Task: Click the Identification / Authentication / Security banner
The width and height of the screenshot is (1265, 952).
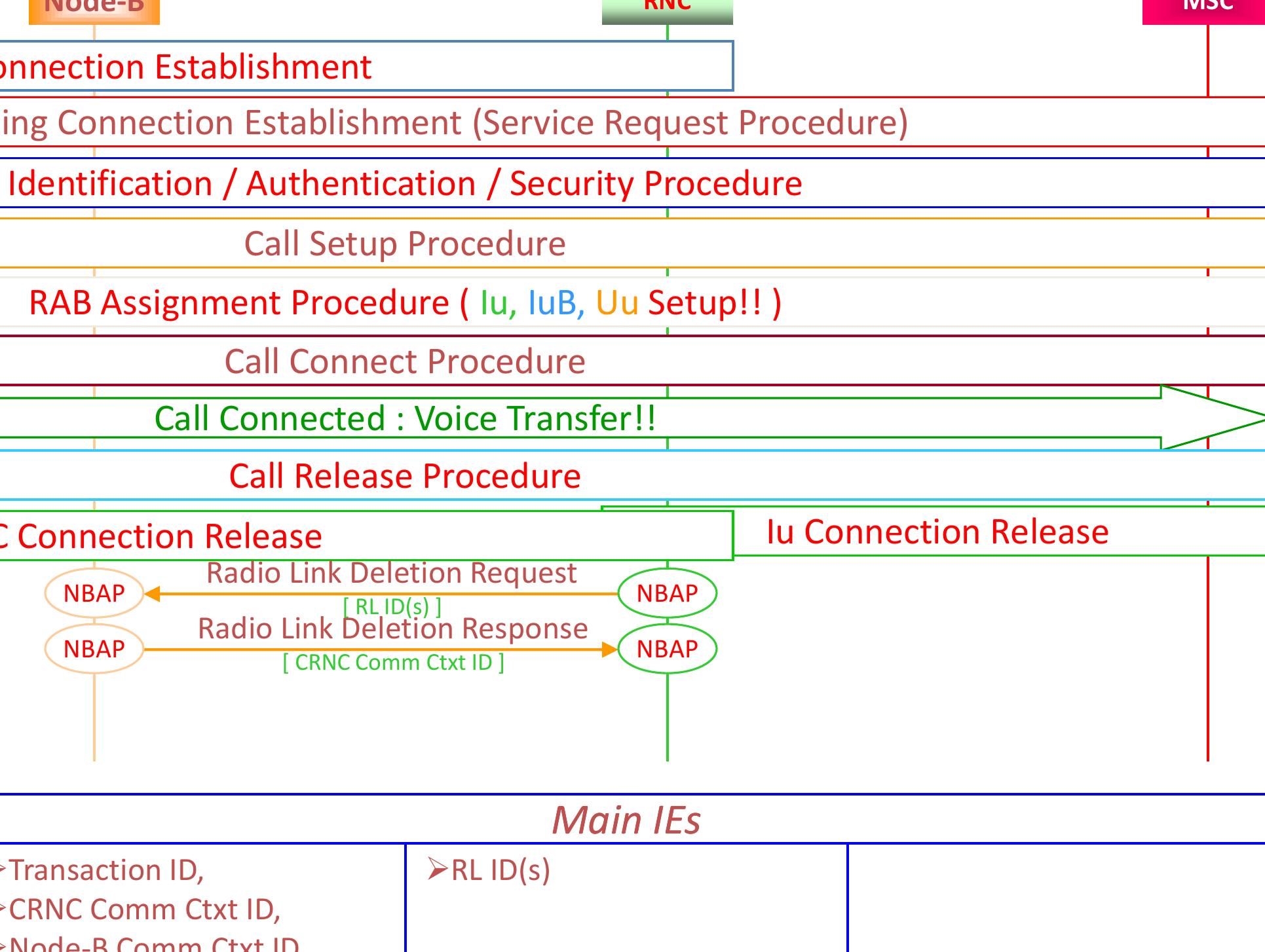Action: coord(402,183)
